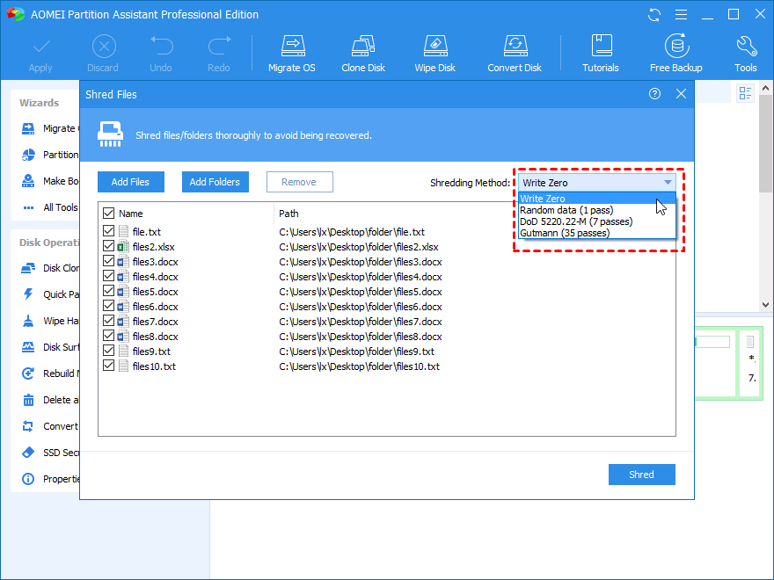The image size is (774, 580).
Task: Click the SSD Secure Erase sidebar icon
Action: [28, 453]
